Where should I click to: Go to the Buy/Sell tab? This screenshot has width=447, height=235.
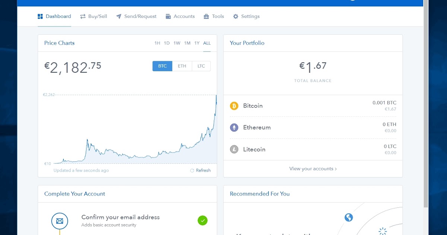(x=93, y=16)
